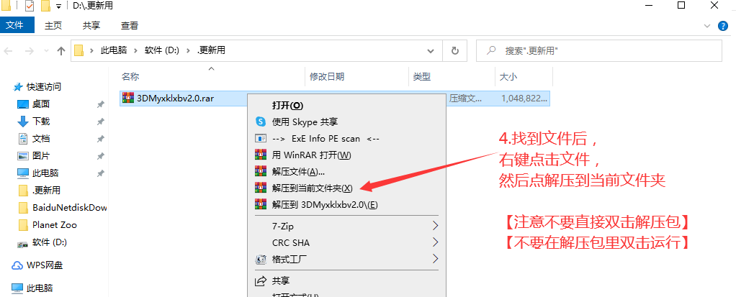Click the 3DMyxklxbv2.0.rar archive file icon
Image resolution: width=736 pixels, height=297 pixels.
click(128, 99)
